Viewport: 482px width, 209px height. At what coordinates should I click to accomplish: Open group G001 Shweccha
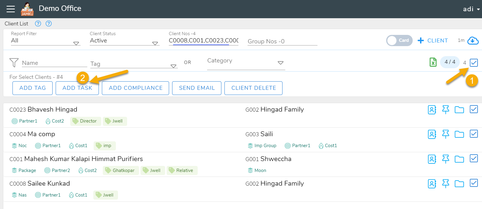point(268,159)
